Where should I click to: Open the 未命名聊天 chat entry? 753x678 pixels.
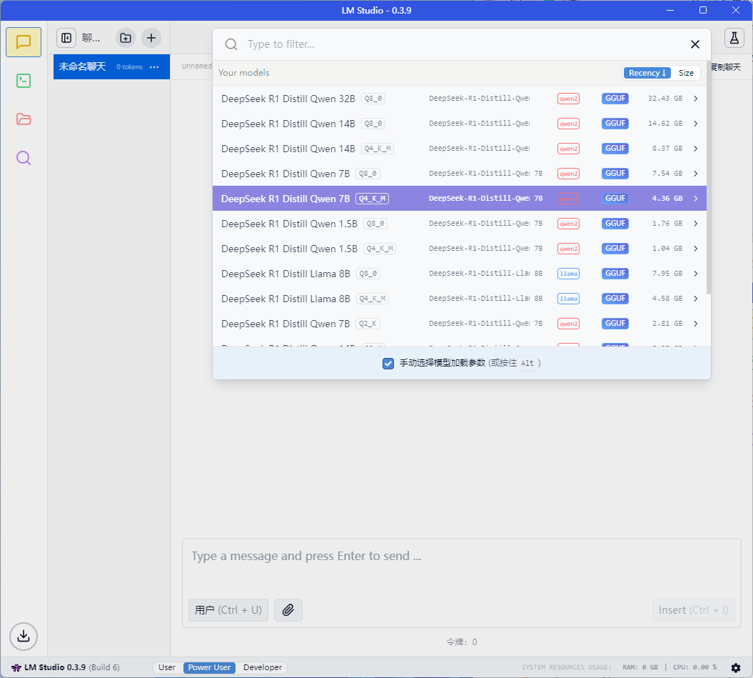click(x=111, y=67)
